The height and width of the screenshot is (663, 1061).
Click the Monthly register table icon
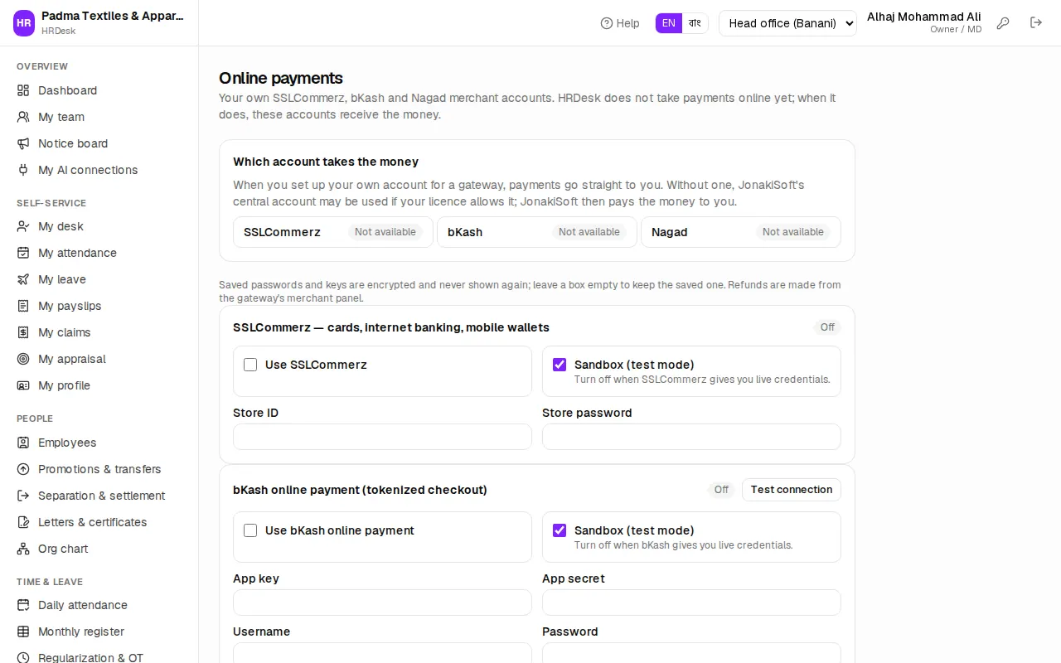click(23, 632)
